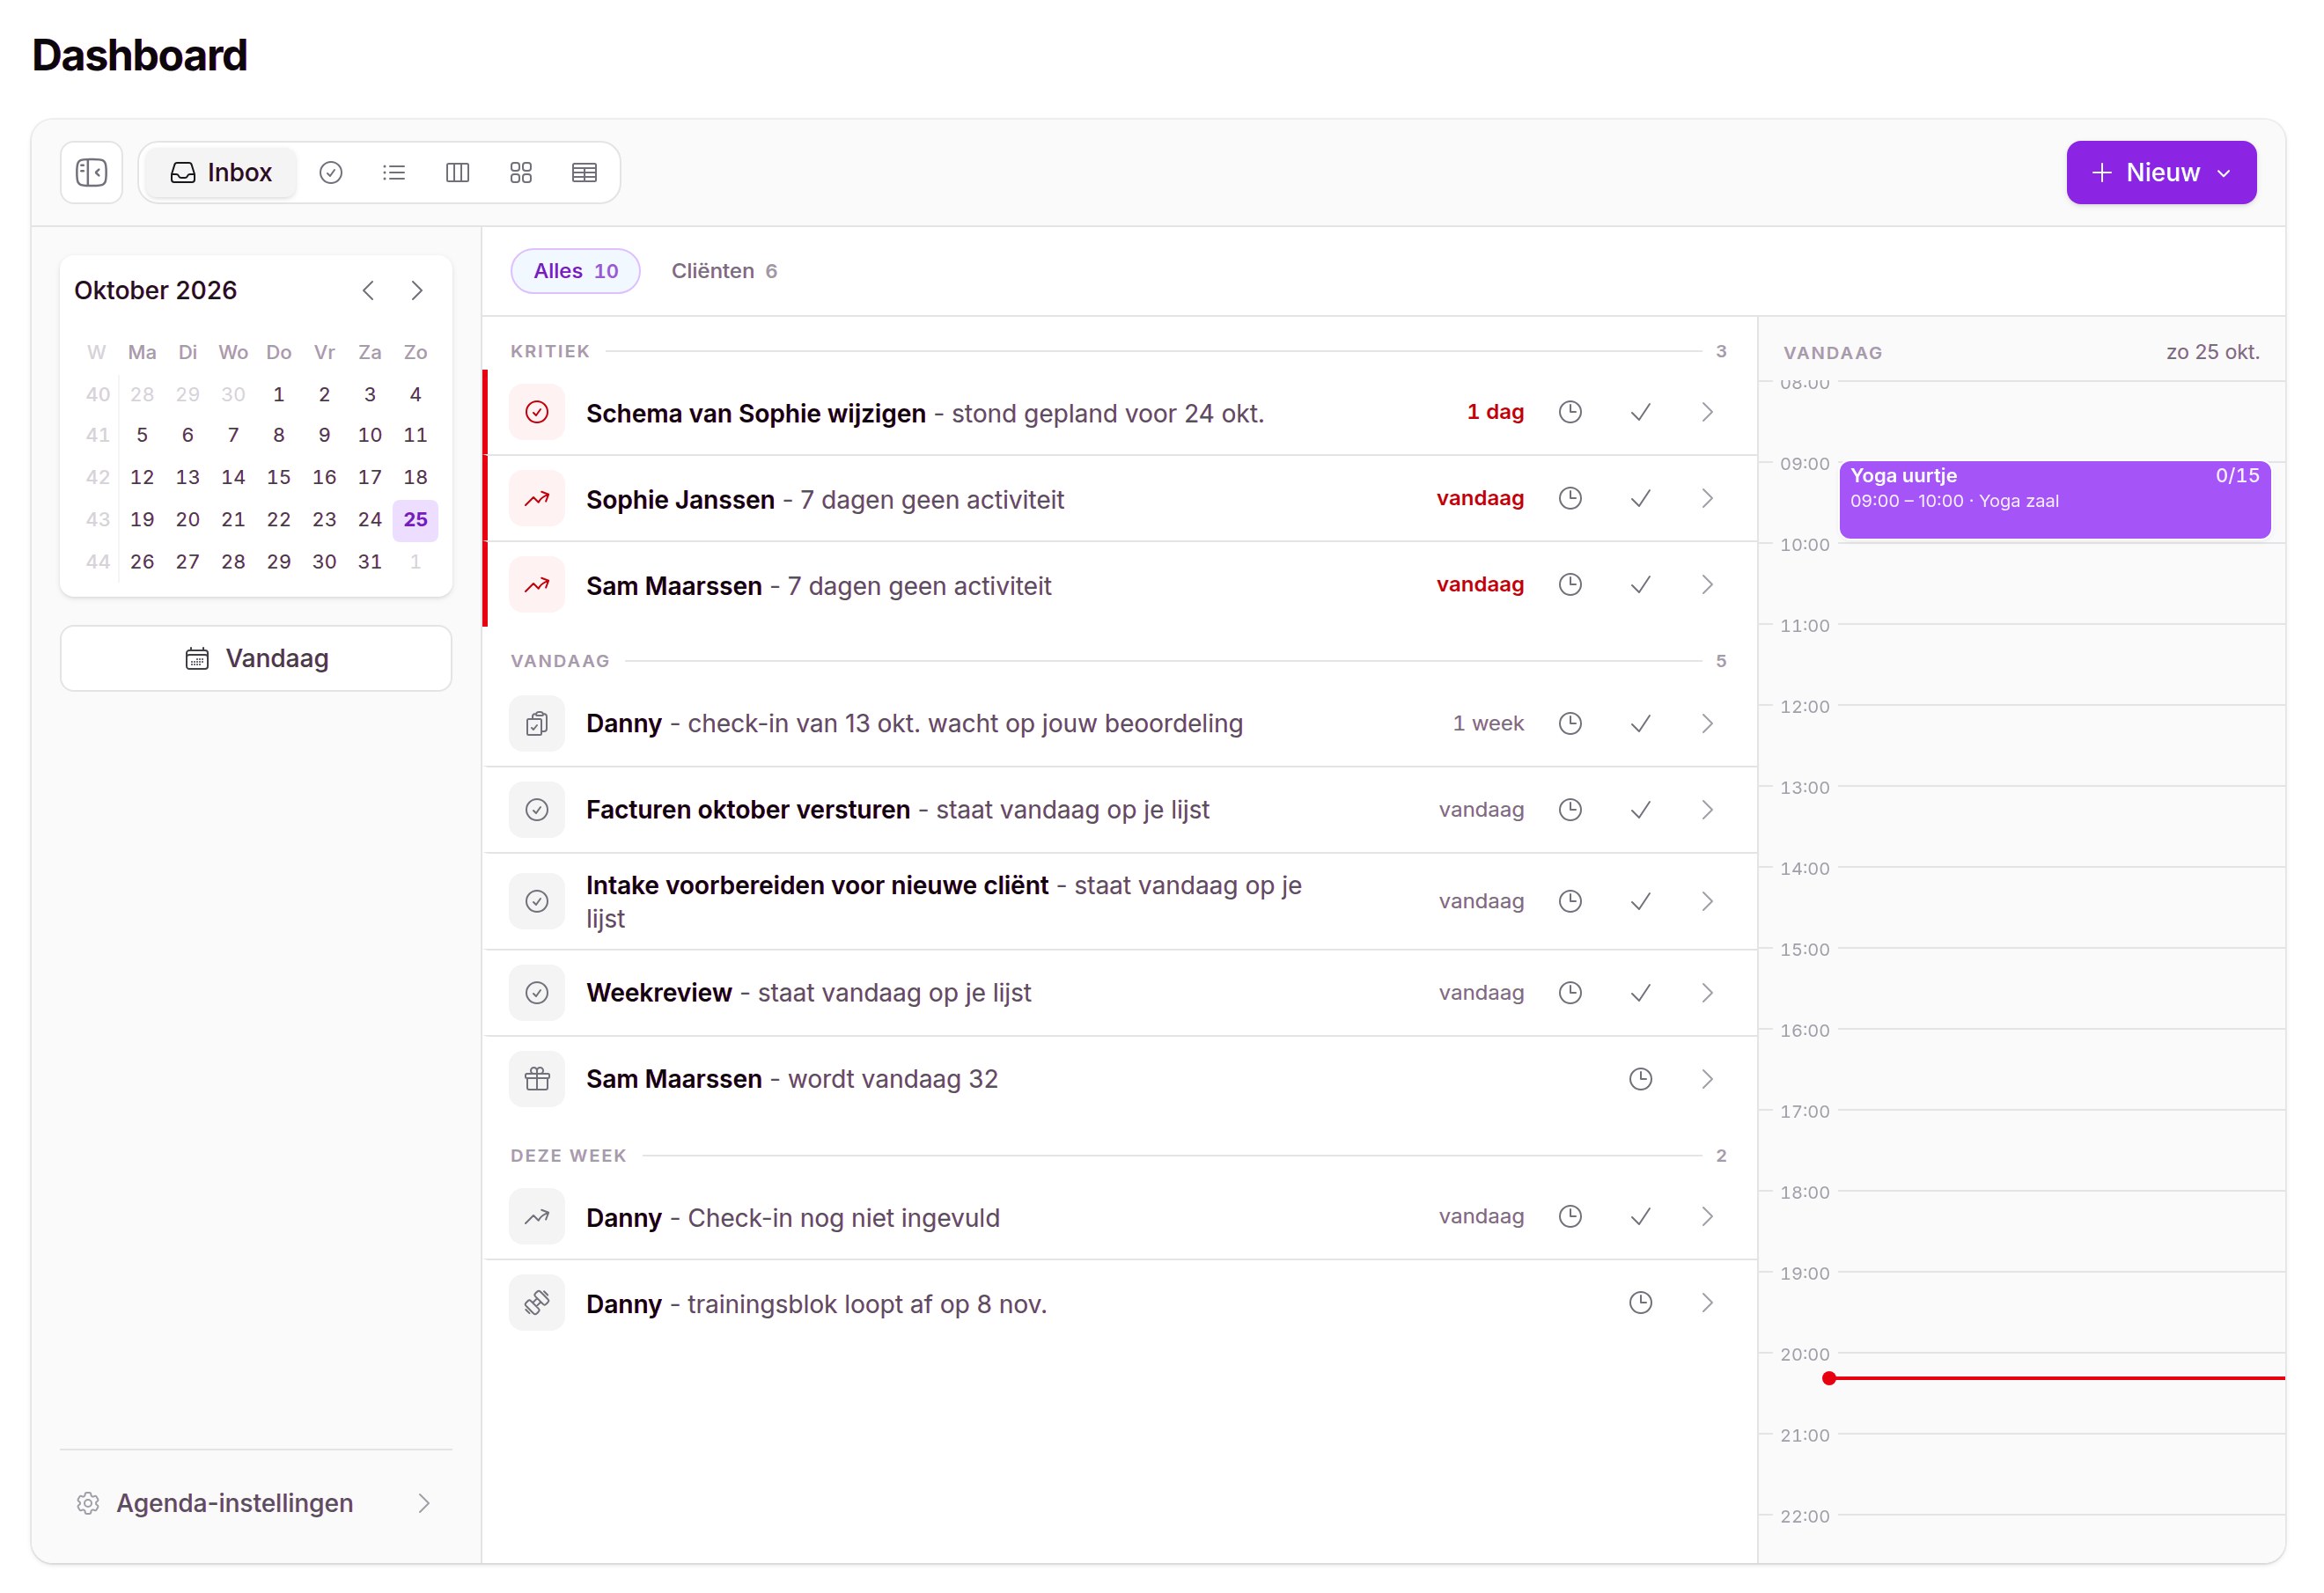Mark Weekreview as done checkmark
2324x1593 pixels.
coord(1640,992)
